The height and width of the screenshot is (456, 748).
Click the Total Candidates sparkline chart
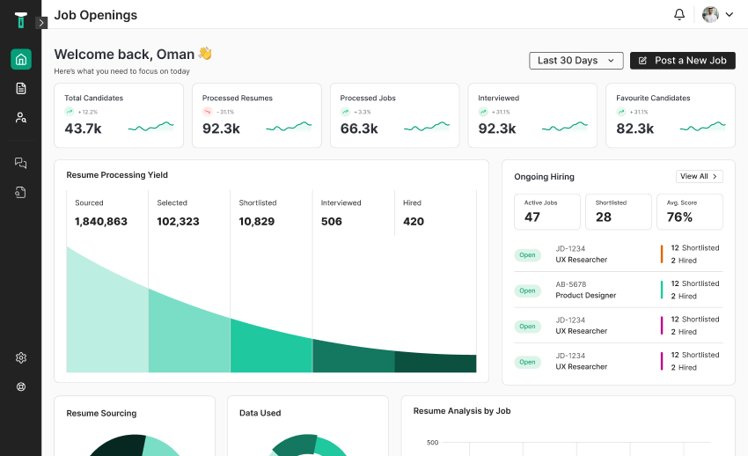point(150,127)
